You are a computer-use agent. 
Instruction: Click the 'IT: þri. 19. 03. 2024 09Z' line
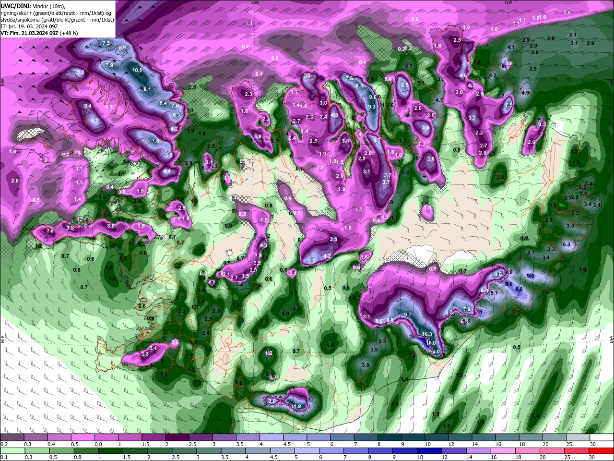click(30, 26)
